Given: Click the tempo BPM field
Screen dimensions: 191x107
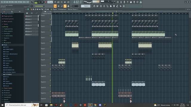Looking at the screenshot, I should coord(50,2).
